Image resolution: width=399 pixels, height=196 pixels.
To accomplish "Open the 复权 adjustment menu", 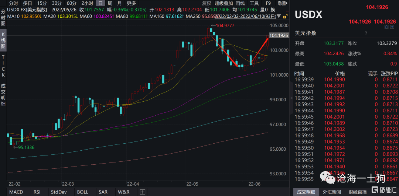I will click(207, 3).
